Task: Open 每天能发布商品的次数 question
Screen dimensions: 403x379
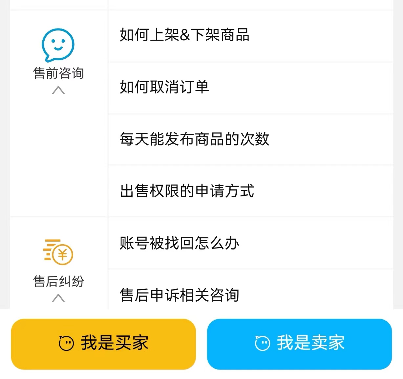Action: coord(194,139)
